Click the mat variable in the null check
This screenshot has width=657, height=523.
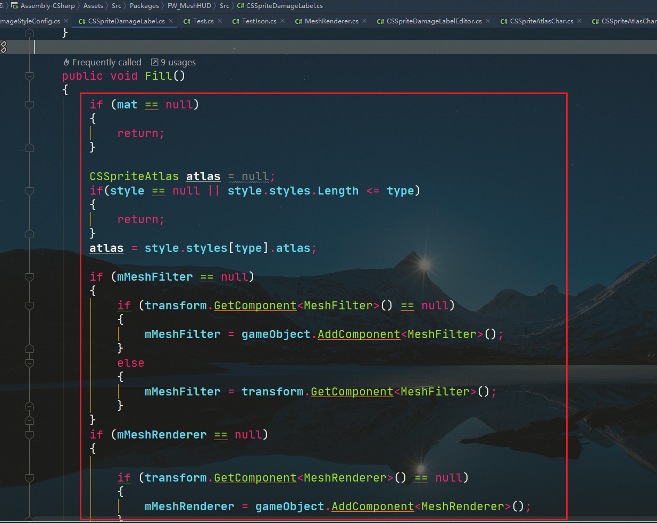coord(127,105)
